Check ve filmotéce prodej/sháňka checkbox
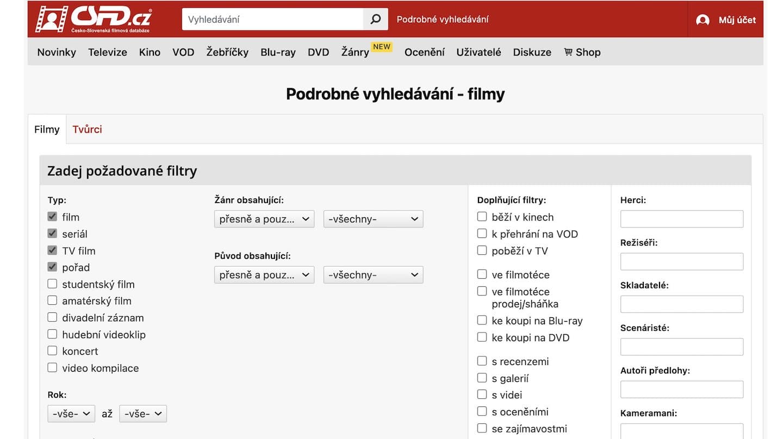783x439 pixels. (x=482, y=291)
